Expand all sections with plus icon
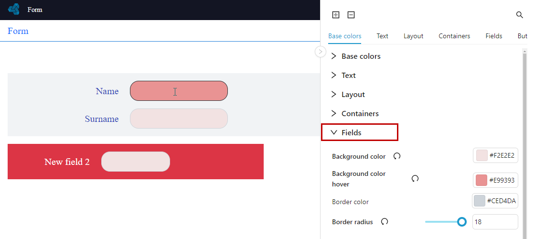Image resolution: width=535 pixels, height=239 pixels. click(336, 15)
